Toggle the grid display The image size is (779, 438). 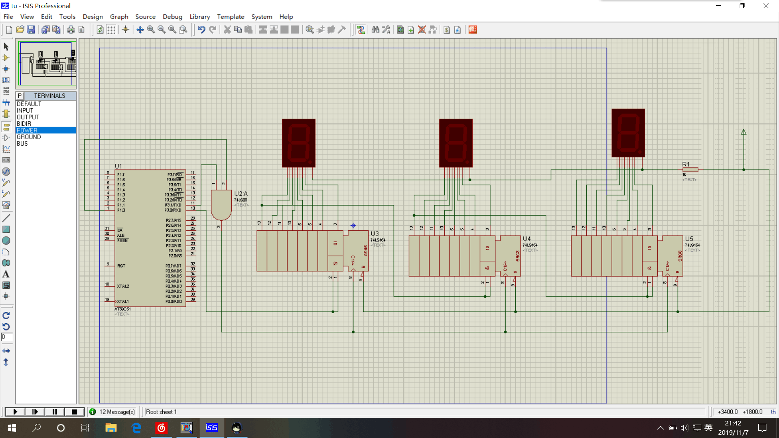pyautogui.click(x=111, y=30)
